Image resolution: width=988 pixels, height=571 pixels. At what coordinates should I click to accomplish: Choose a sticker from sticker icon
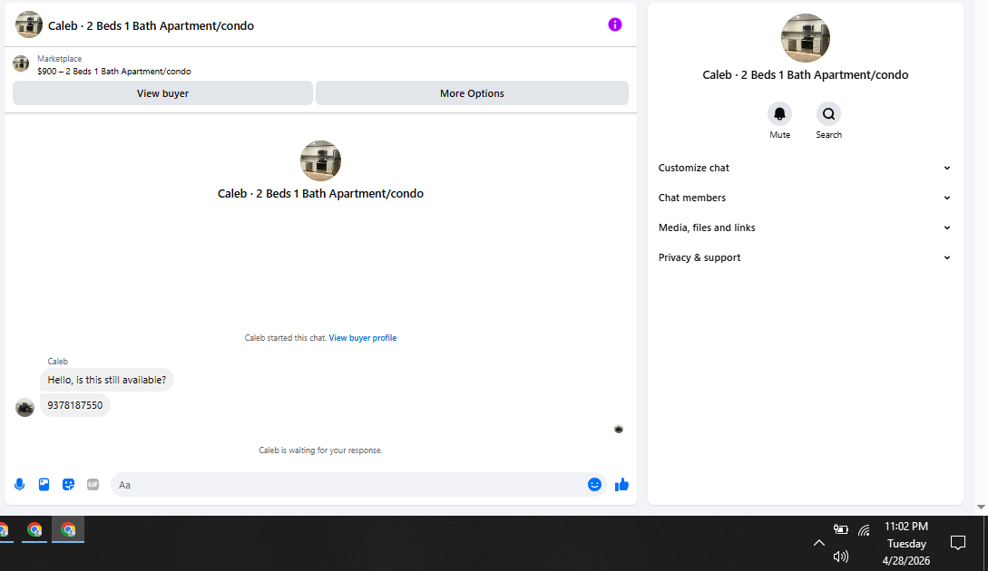[x=69, y=484]
